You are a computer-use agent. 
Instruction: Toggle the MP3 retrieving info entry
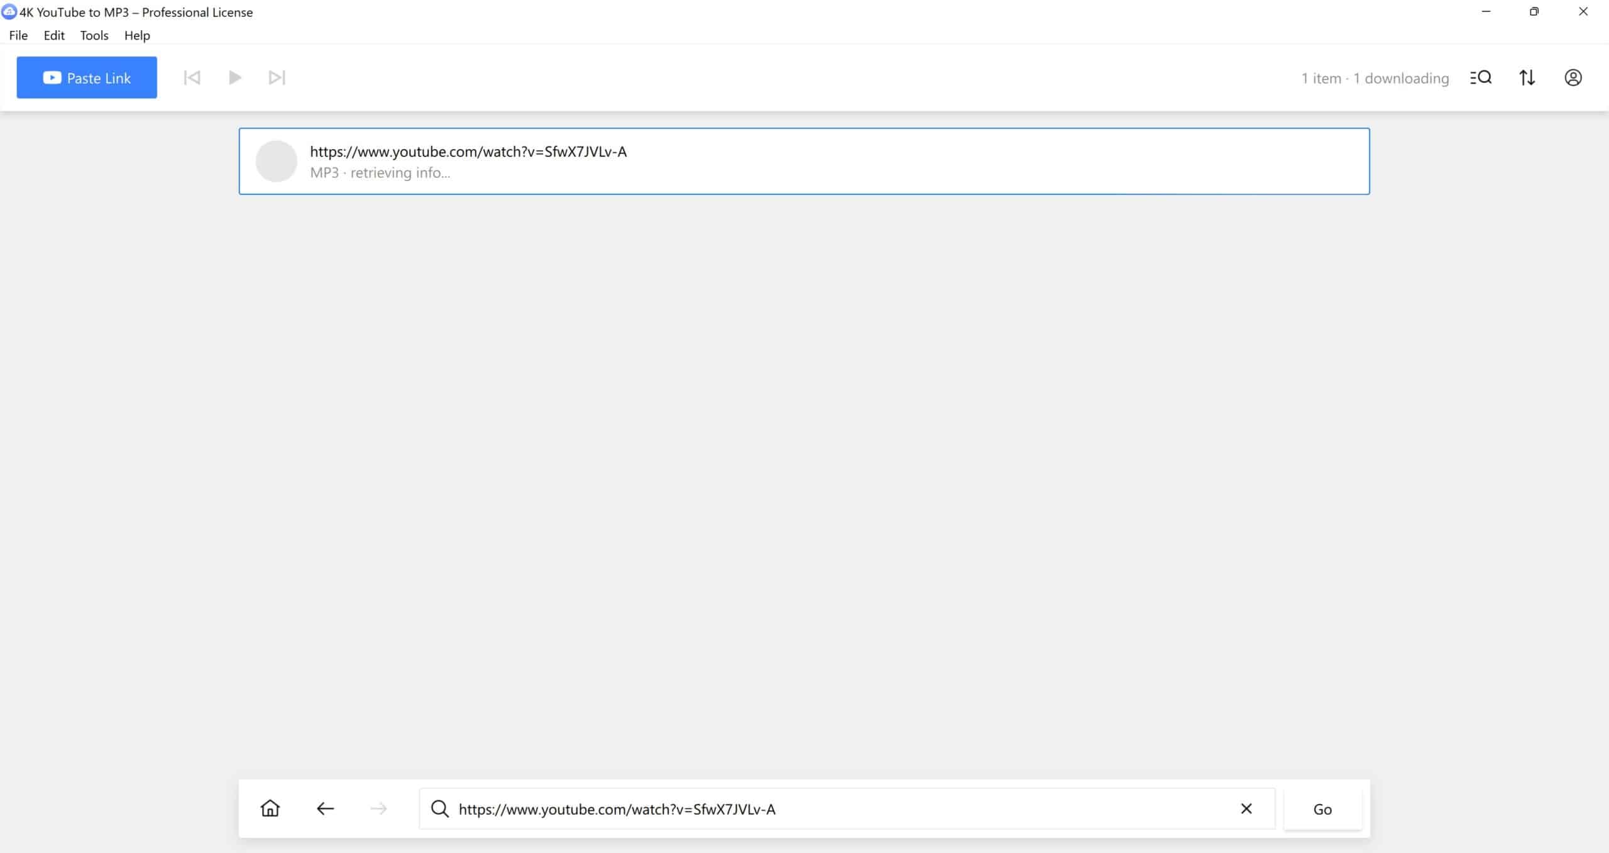803,162
